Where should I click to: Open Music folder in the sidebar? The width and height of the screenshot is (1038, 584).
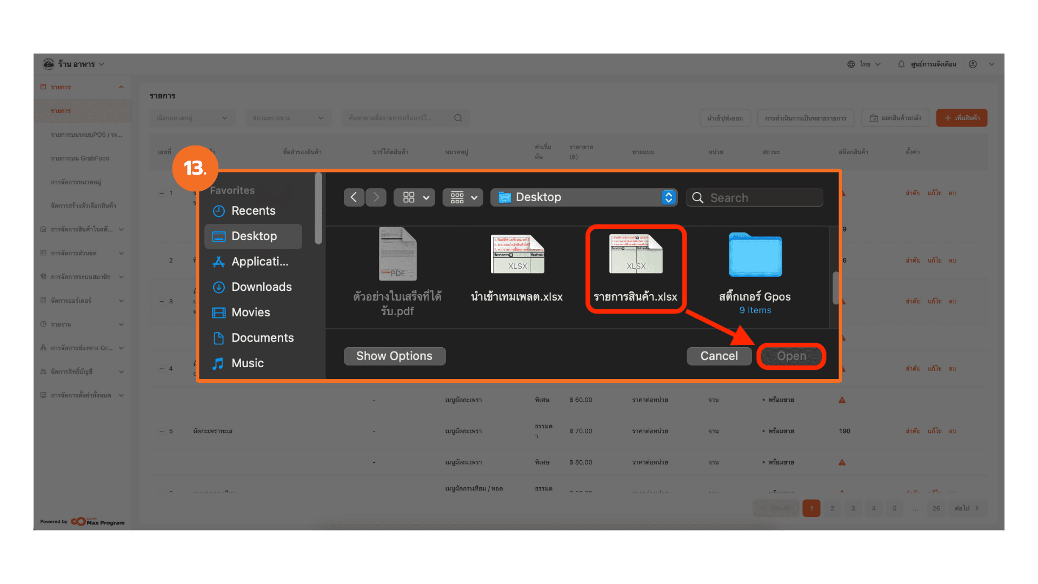point(247,363)
